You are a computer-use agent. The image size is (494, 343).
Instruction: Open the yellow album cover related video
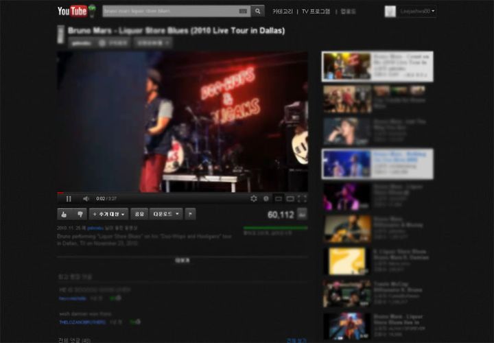pyautogui.click(x=347, y=261)
